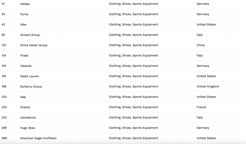
Task: Click United States in the Gap row
Action: (x=206, y=97)
